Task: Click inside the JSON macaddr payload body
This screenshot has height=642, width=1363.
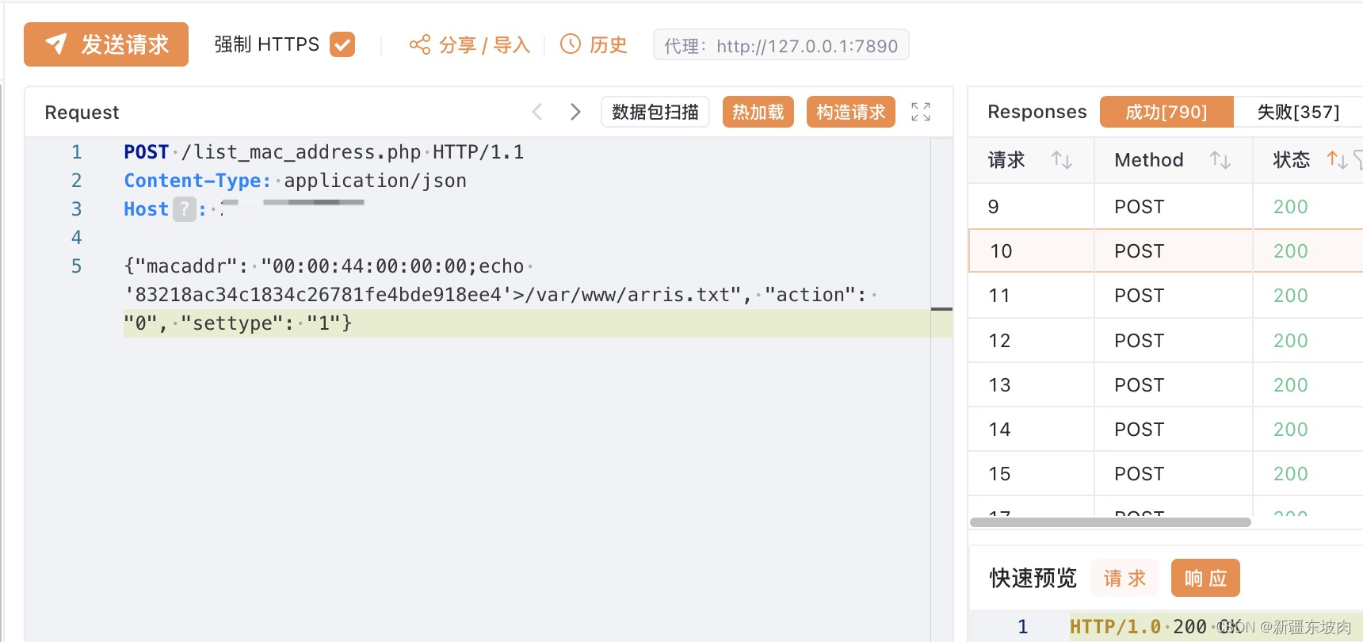Action: pyautogui.click(x=501, y=295)
